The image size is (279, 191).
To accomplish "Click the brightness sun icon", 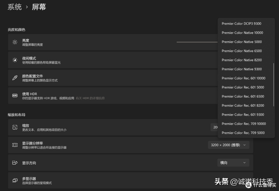I will 15,42.
